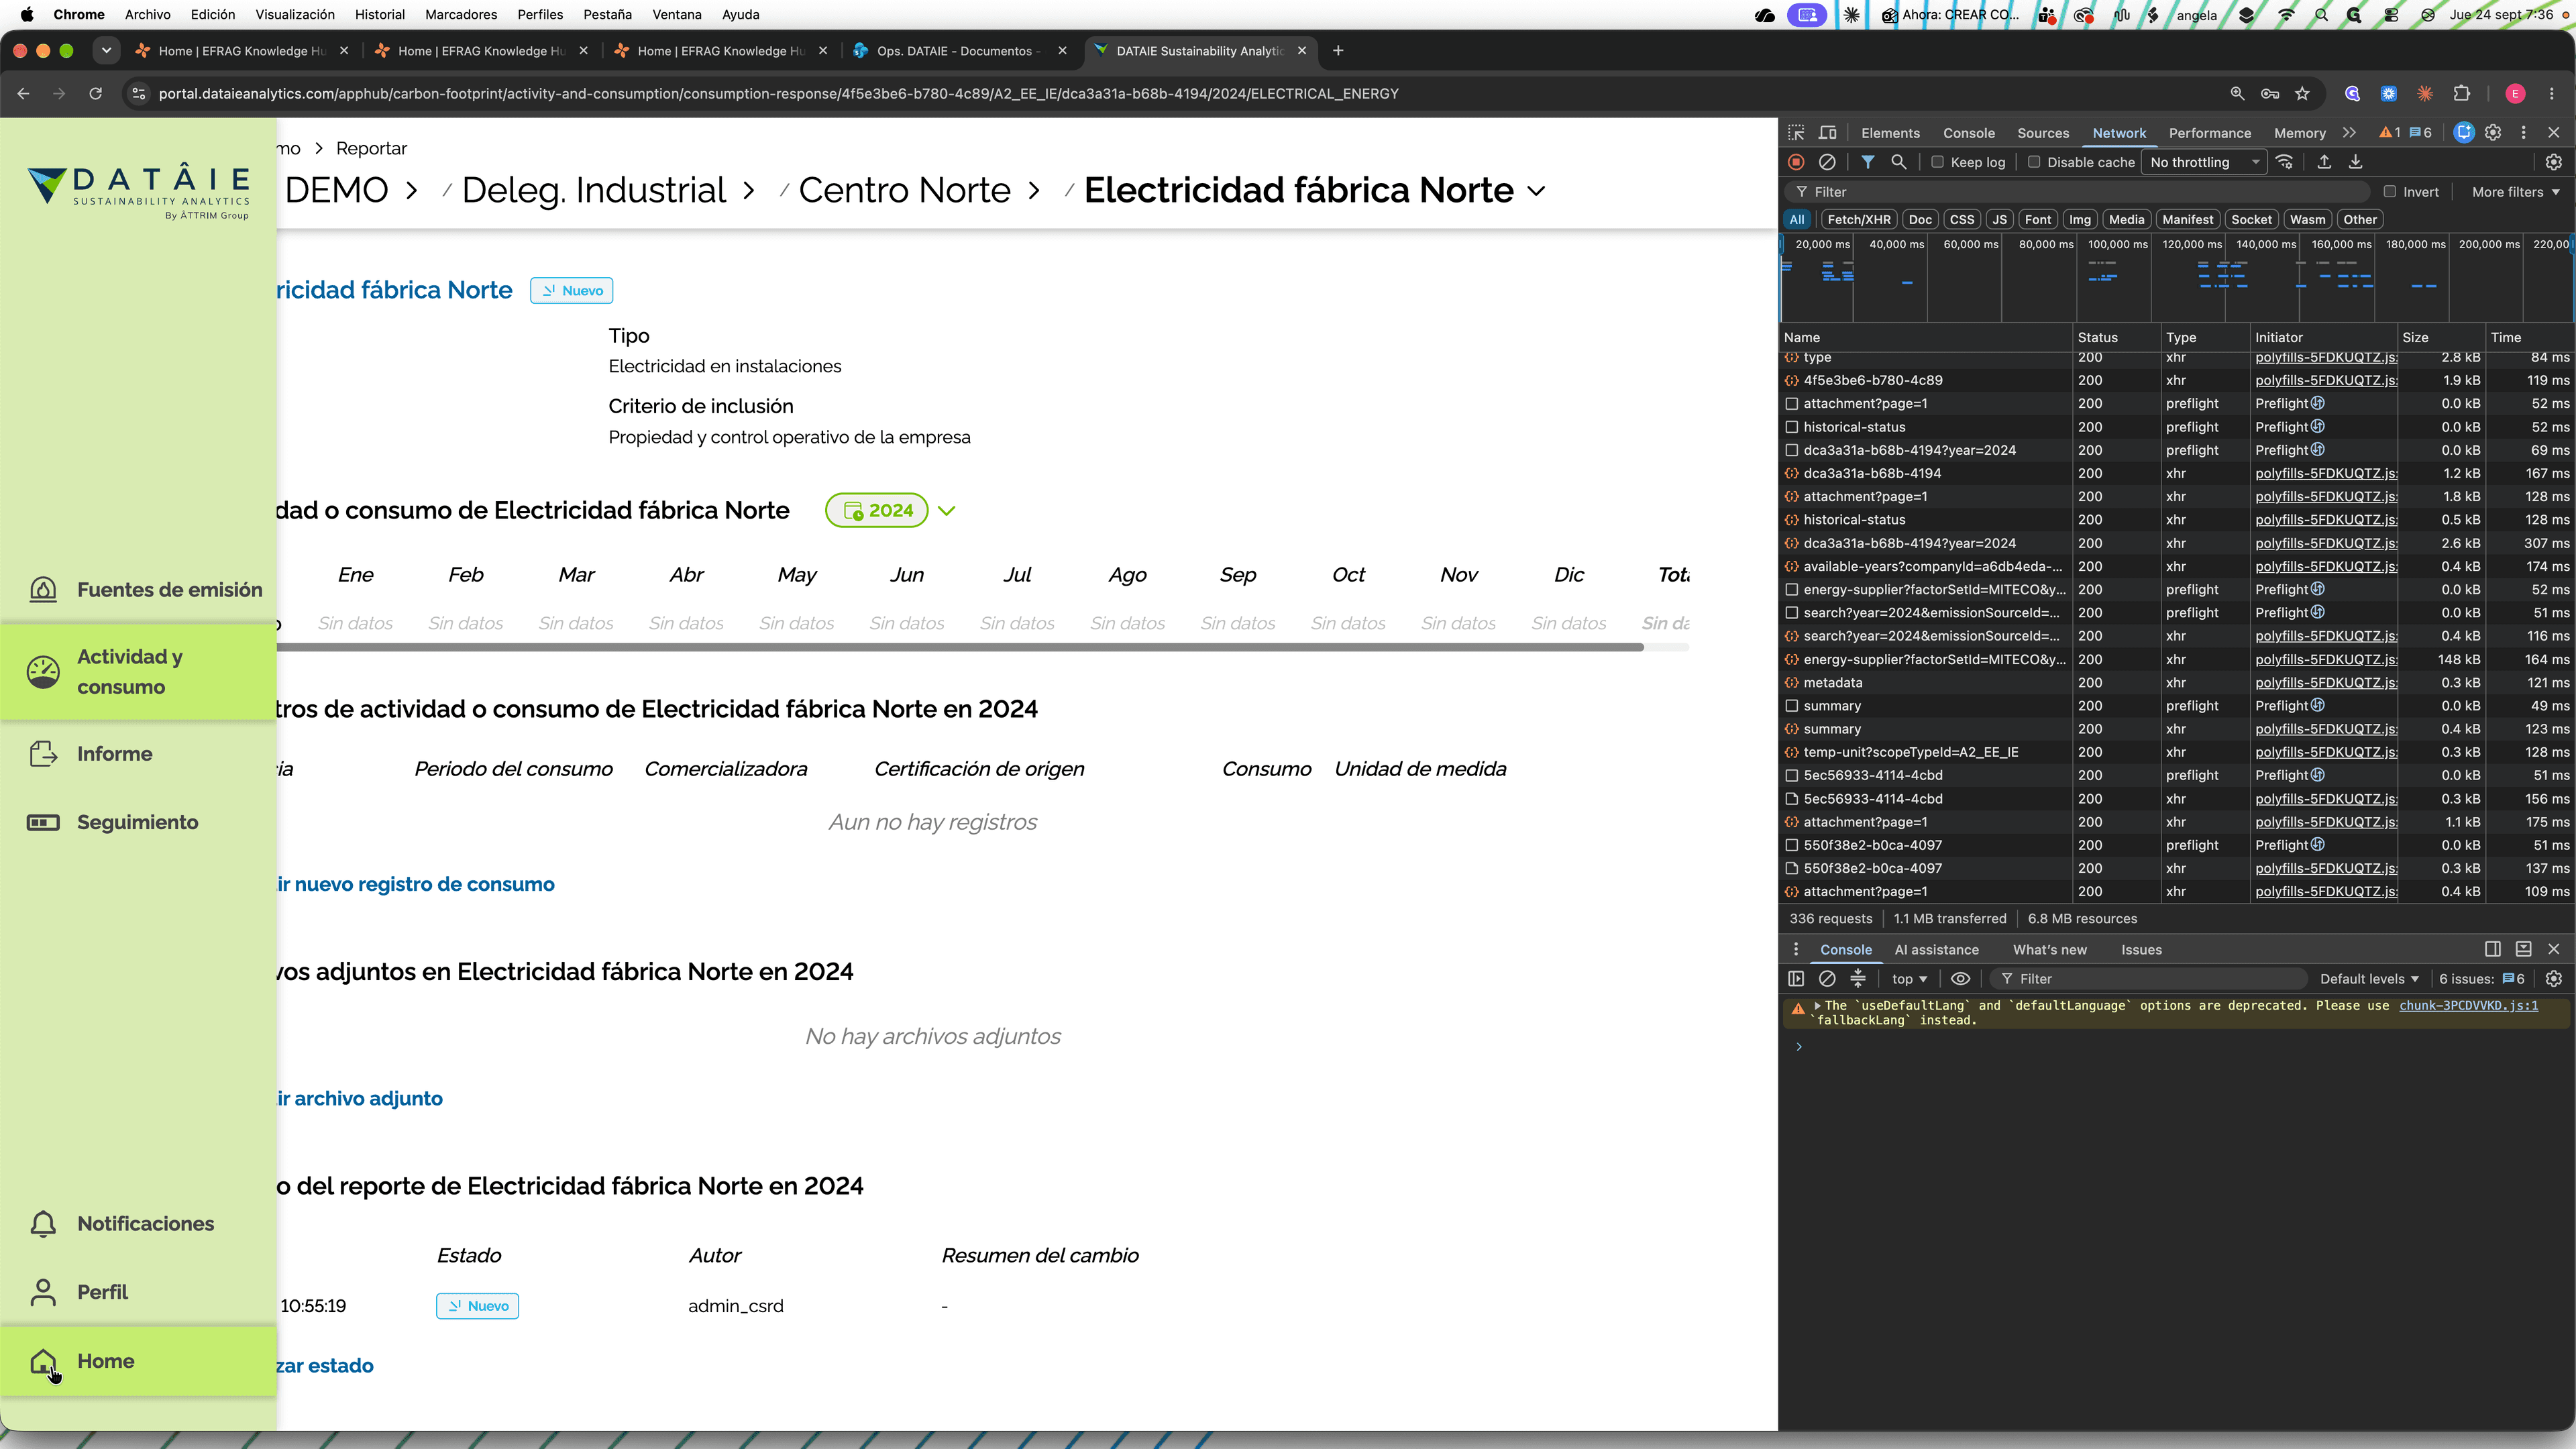
Task: Export HAR file with download icon
Action: (x=2355, y=162)
